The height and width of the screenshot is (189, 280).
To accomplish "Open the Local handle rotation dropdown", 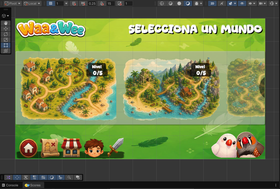I will click(x=32, y=3).
